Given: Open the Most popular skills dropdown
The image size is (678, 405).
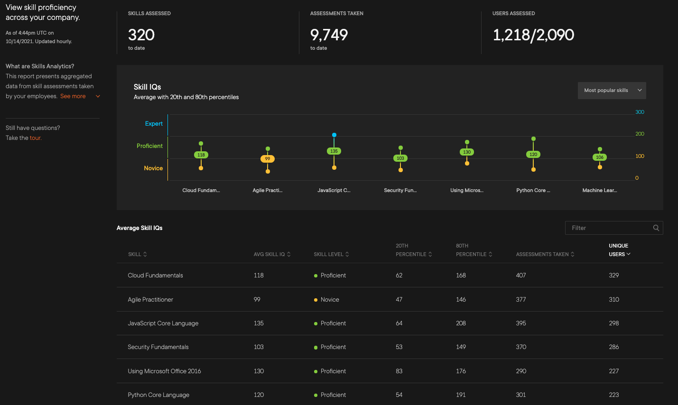Looking at the screenshot, I should [612, 91].
